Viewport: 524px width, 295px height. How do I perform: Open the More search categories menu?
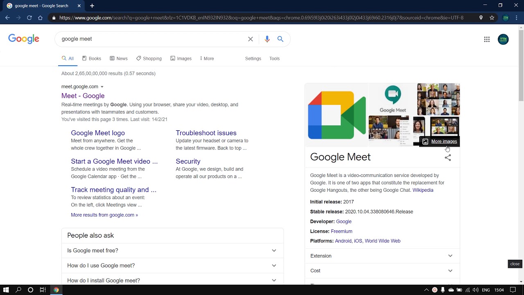point(207,59)
